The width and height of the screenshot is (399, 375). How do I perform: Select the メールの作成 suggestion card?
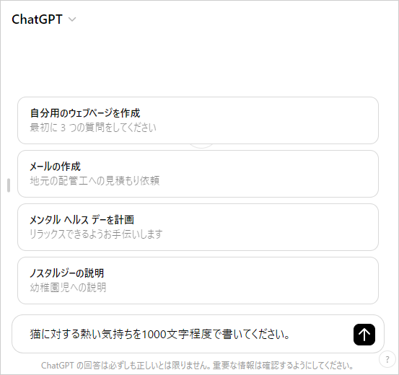tap(198, 174)
